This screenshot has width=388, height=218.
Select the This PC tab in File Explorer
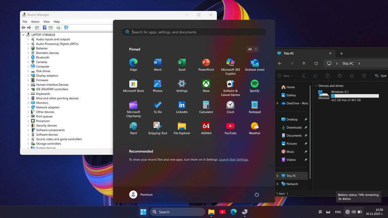[x=305, y=53]
